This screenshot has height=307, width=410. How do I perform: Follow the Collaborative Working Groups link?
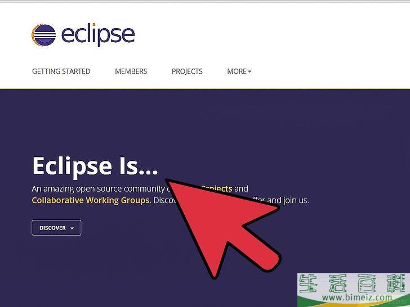tap(90, 201)
